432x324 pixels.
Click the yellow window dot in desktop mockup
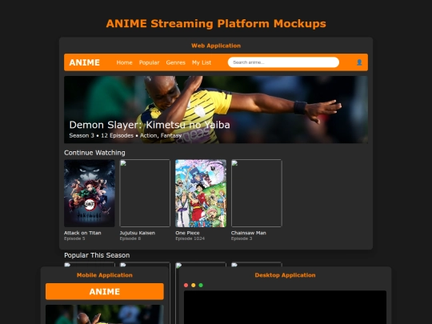pos(194,285)
